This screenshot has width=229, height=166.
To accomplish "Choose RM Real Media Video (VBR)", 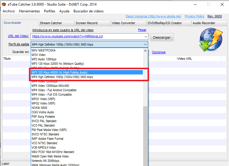I will point(87,130).
